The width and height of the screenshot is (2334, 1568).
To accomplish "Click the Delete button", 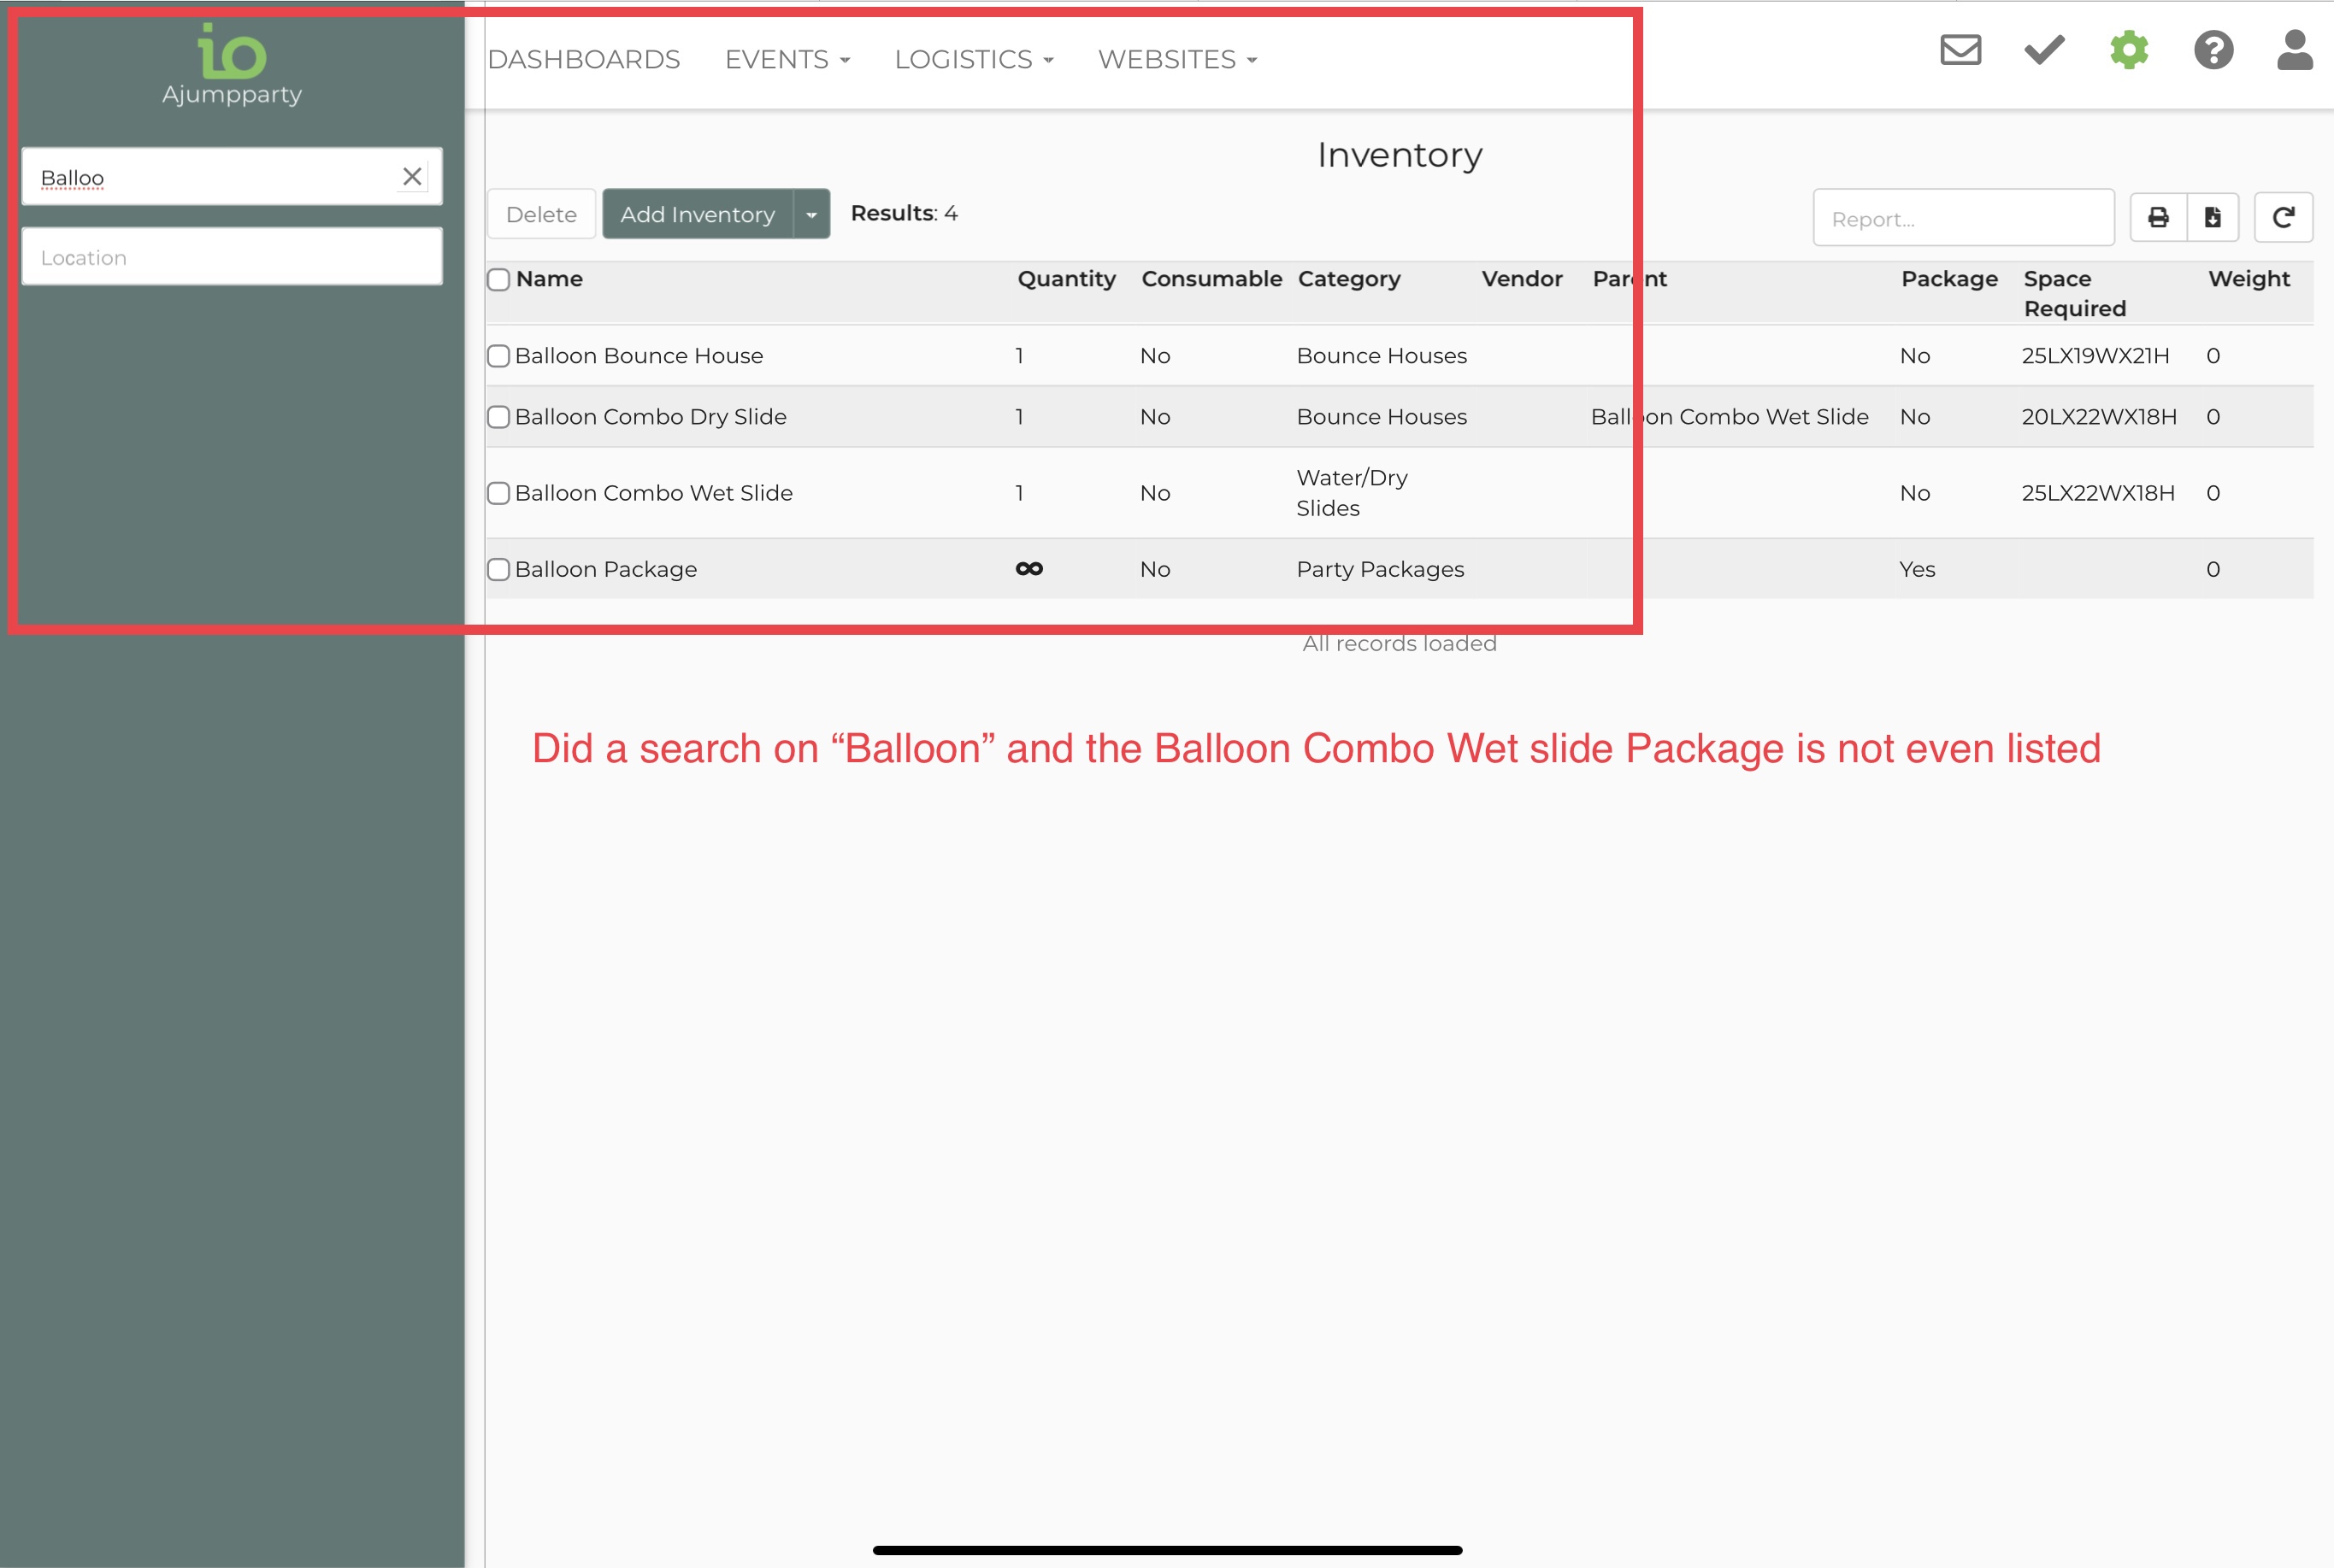I will tap(541, 214).
